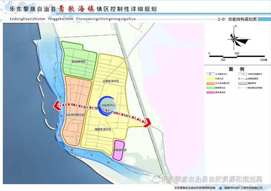
Task: Click the pinyin Ledonglizuzizhixian text
Action: [28, 19]
